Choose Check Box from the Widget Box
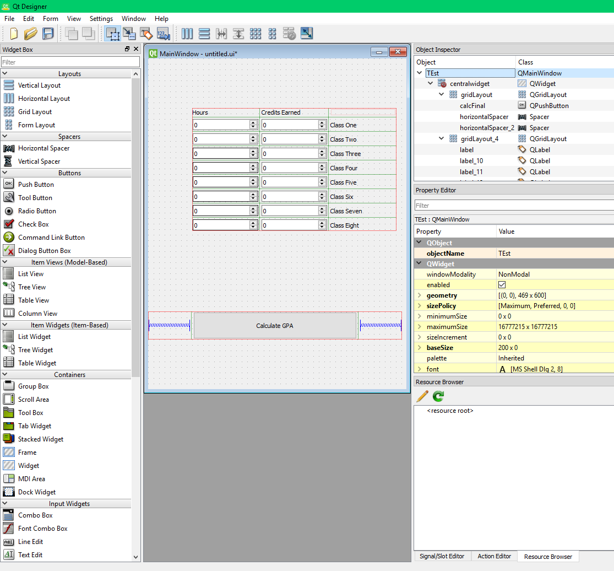The width and height of the screenshot is (614, 571). point(33,224)
